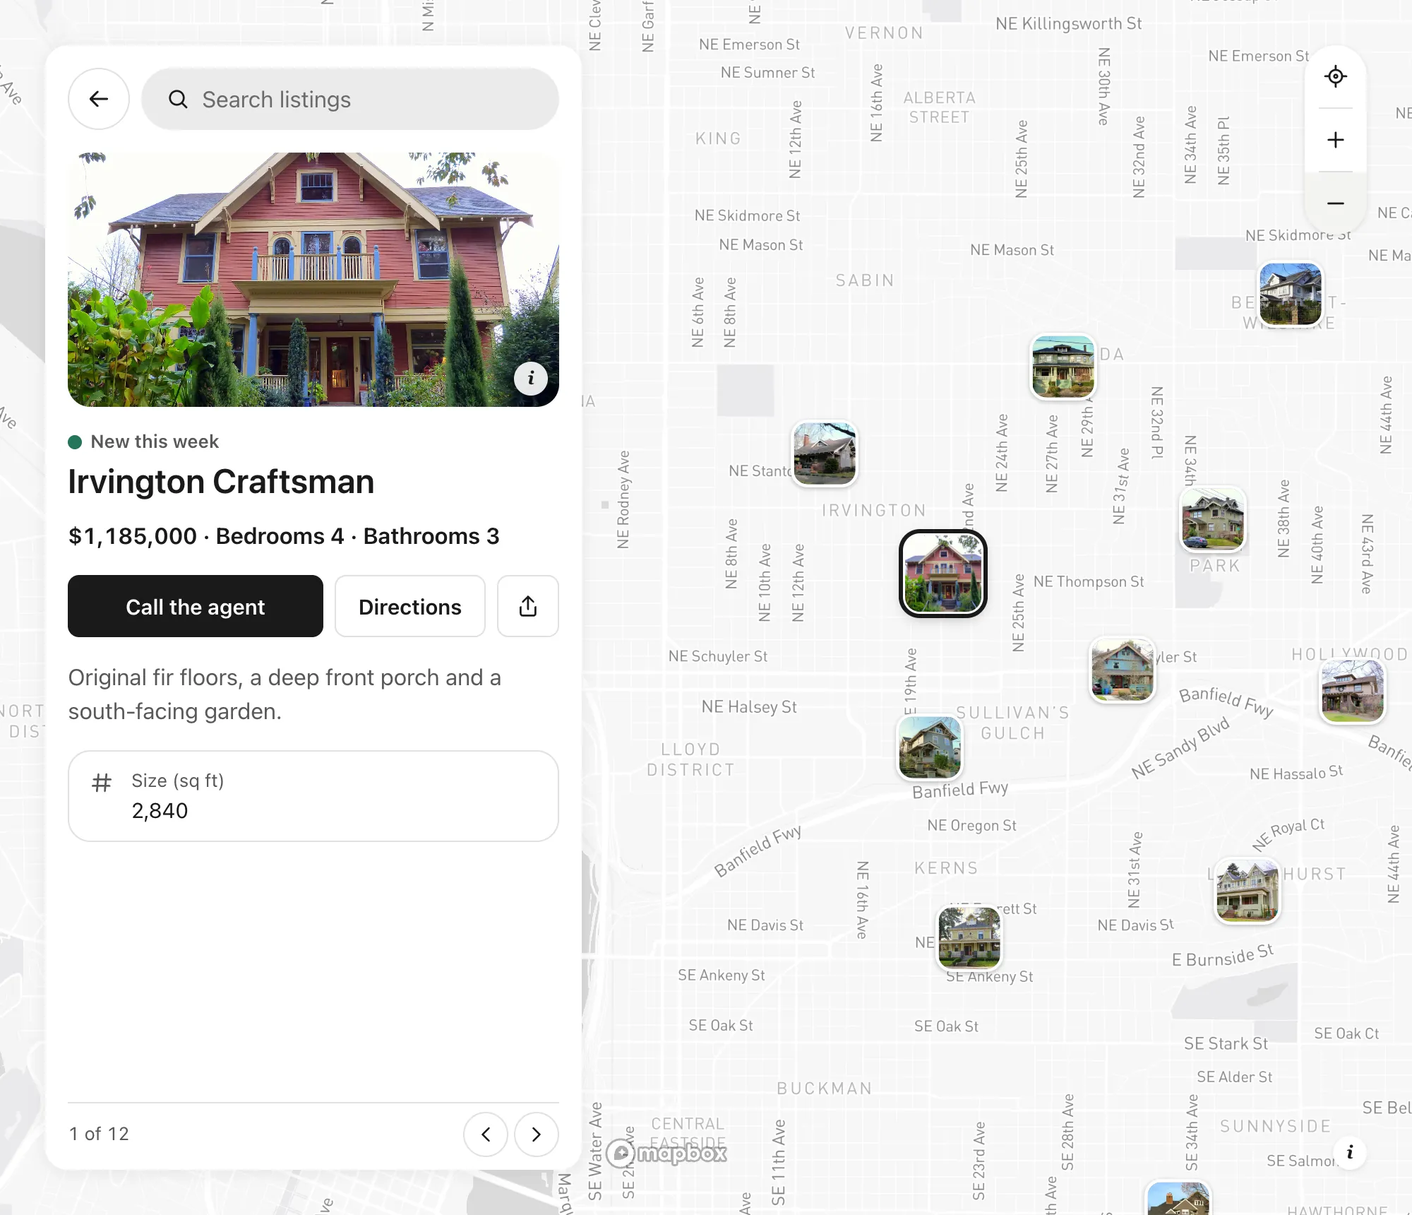Click the price text $1,185,000
Image resolution: width=1412 pixels, height=1215 pixels.
click(133, 536)
